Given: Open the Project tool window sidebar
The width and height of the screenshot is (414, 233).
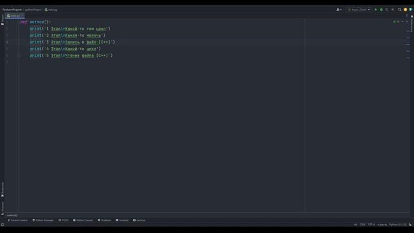Looking at the screenshot, I should (3, 19).
